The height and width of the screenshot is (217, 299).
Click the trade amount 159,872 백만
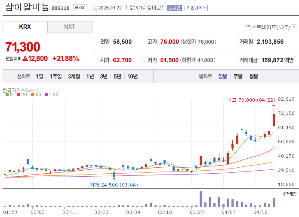pyautogui.click(x=277, y=60)
